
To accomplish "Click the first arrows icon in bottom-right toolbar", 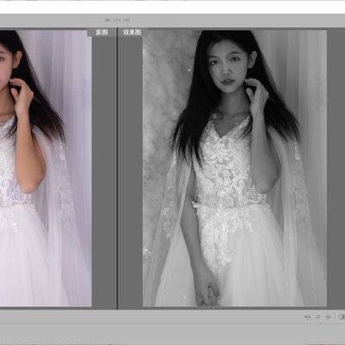I will click(308, 317).
